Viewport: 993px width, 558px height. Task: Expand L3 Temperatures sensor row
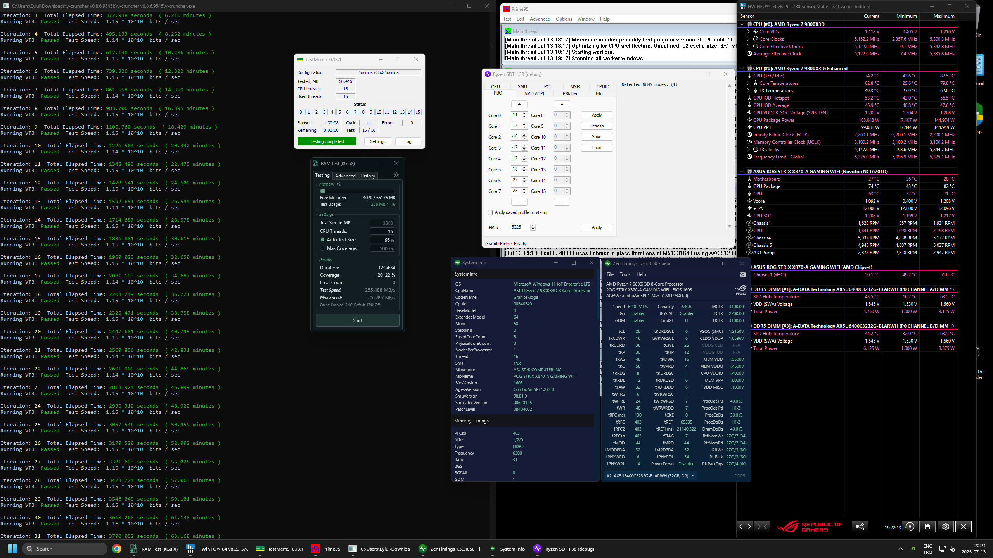[748, 91]
